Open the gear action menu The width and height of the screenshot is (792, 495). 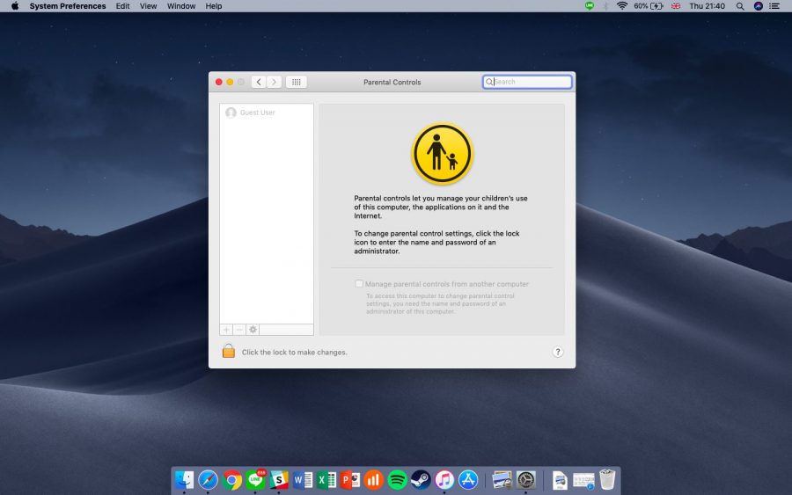253,330
